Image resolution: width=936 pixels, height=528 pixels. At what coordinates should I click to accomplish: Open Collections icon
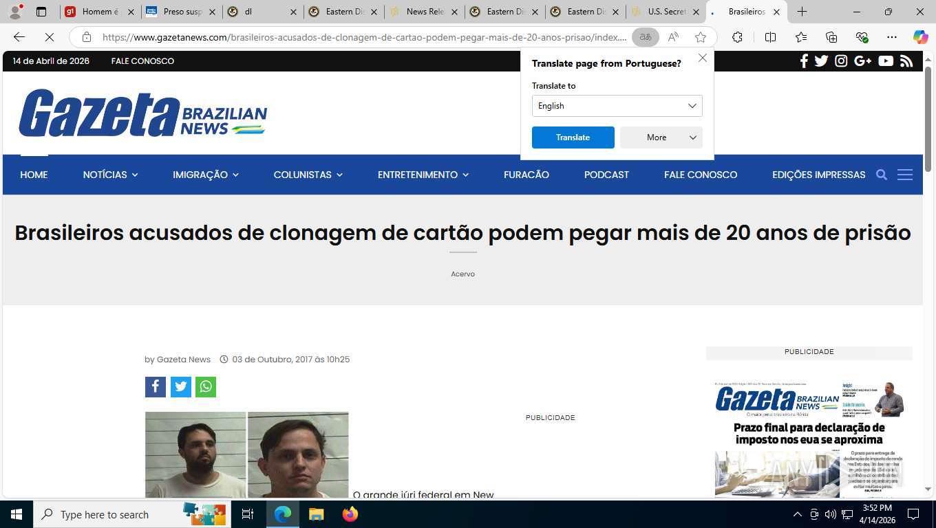pos(831,37)
